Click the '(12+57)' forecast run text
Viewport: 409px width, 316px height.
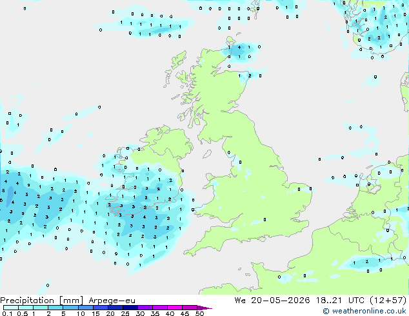(x=388, y=301)
